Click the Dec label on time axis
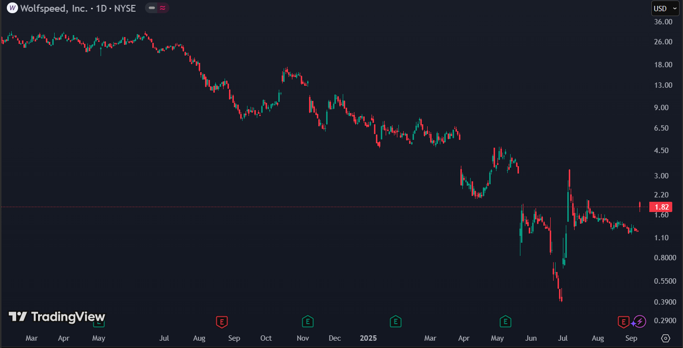The image size is (683, 348). tap(335, 338)
